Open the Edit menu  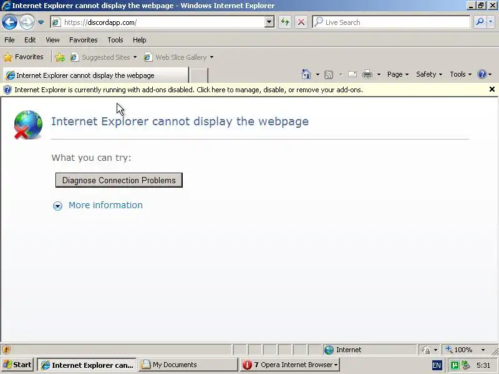(30, 40)
